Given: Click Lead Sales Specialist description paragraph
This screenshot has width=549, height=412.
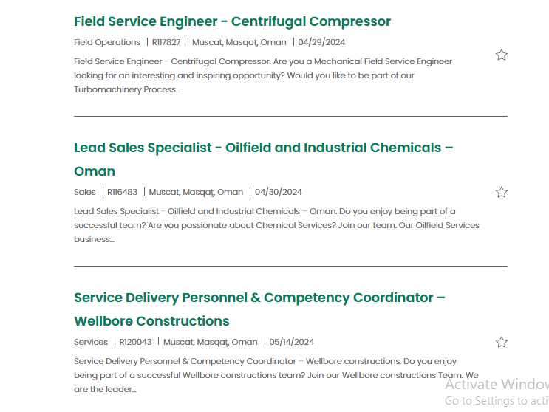Looking at the screenshot, I should click(x=276, y=225).
